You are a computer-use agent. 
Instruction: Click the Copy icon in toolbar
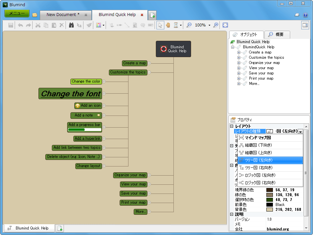click(x=46, y=25)
